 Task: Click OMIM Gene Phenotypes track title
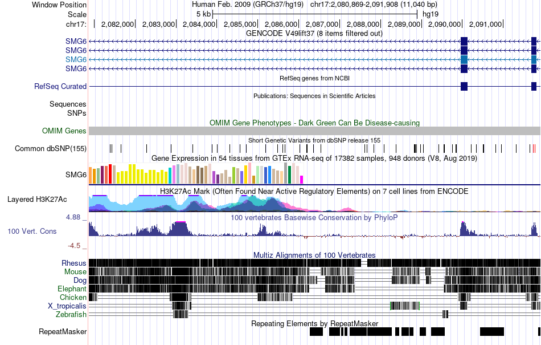(315, 123)
